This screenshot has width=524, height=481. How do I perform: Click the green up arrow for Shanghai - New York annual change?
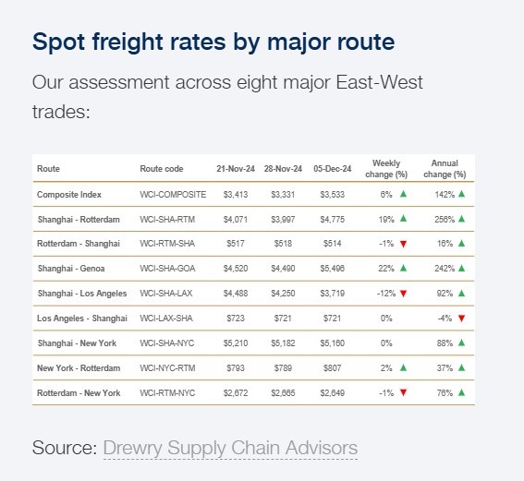pyautogui.click(x=461, y=343)
